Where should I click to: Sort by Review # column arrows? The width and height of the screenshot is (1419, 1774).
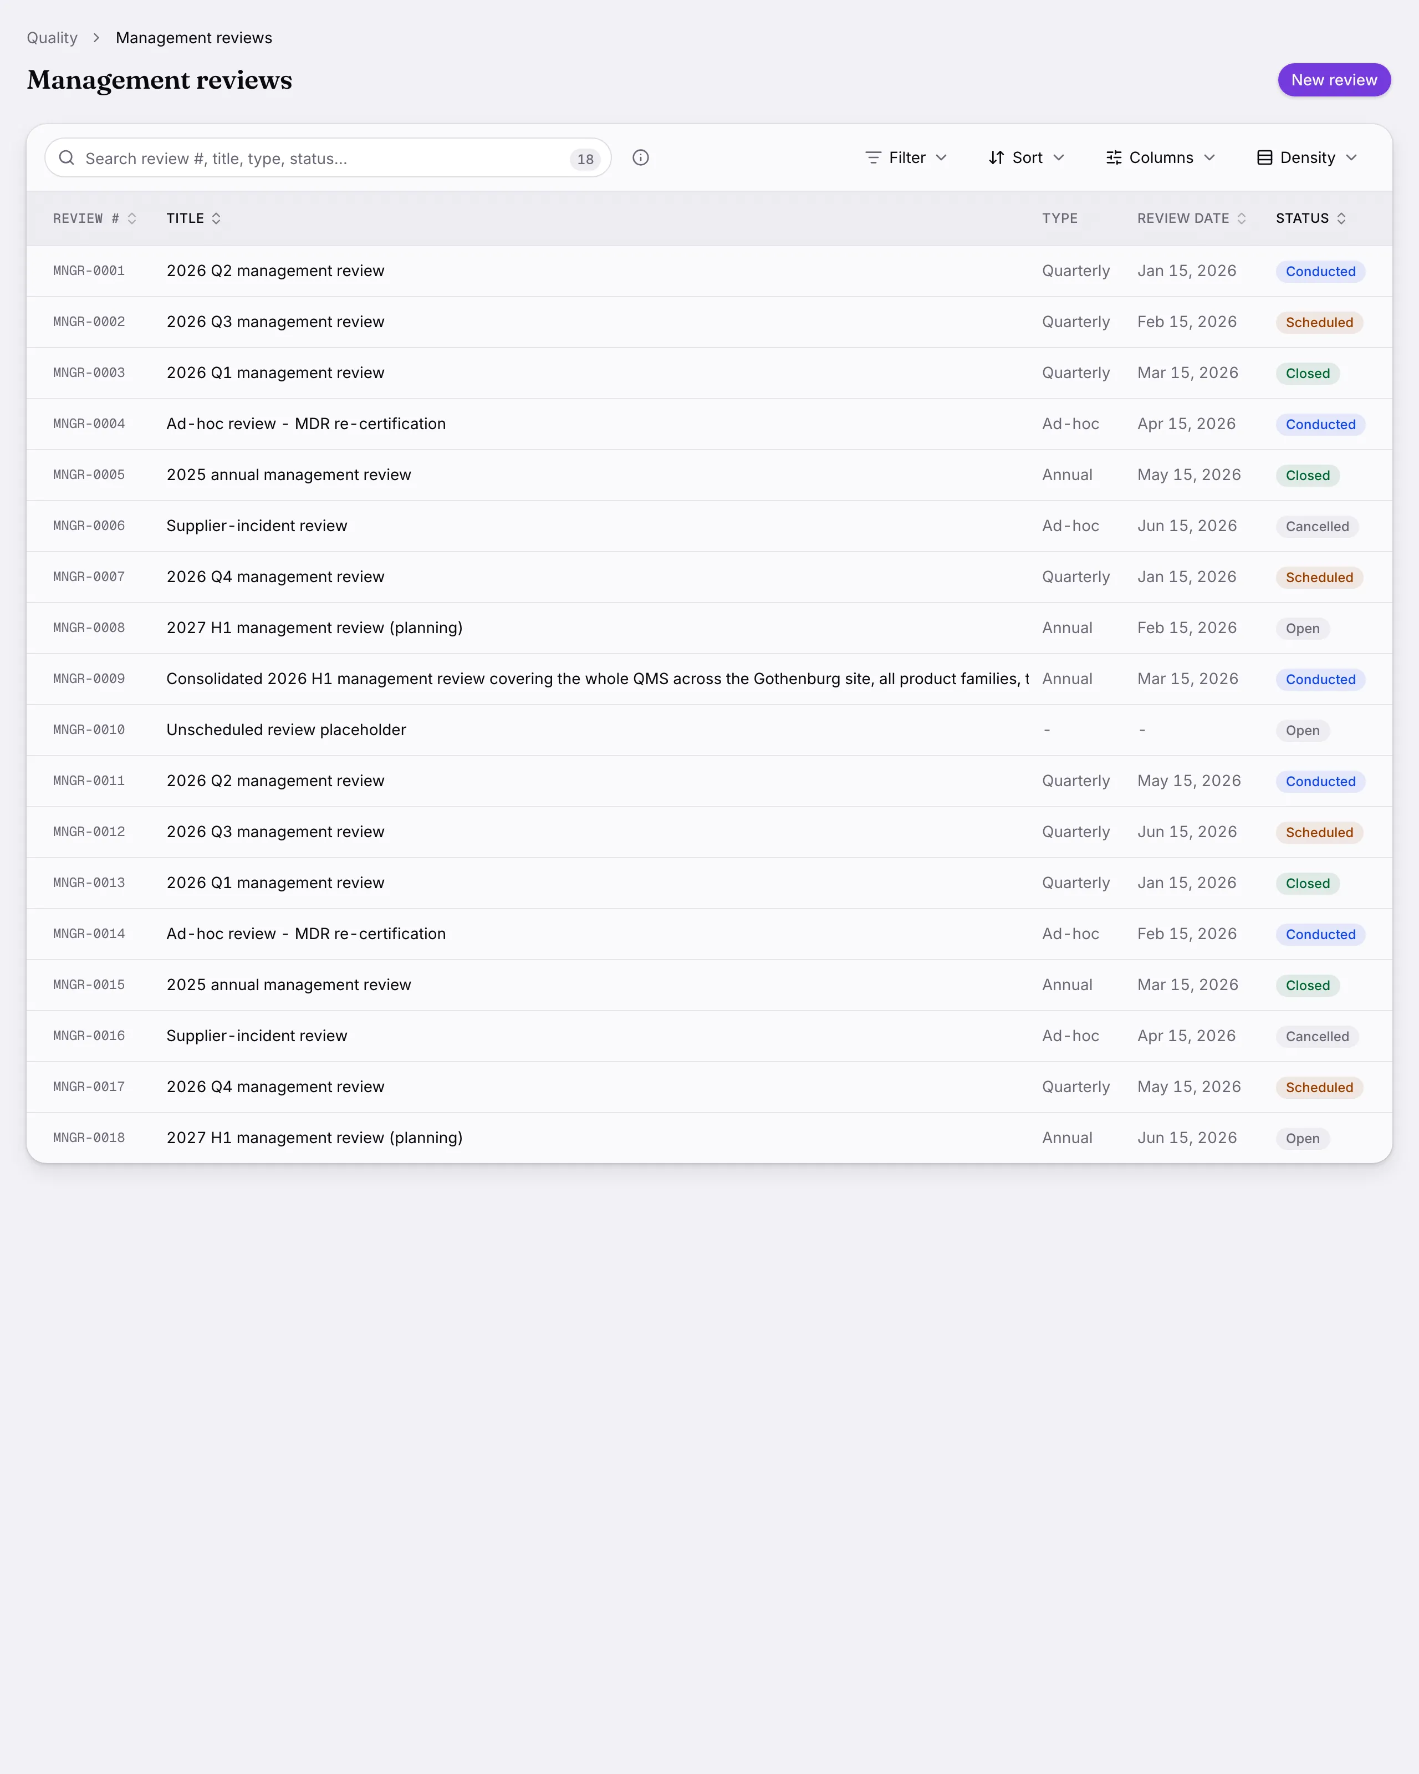tap(131, 219)
